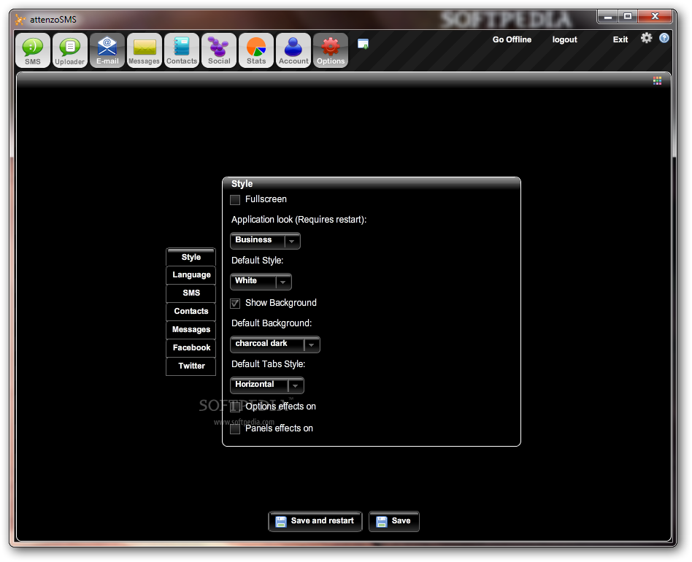The image size is (692, 562).
Task: Click the Default Tabs Style label
Action: coord(269,364)
